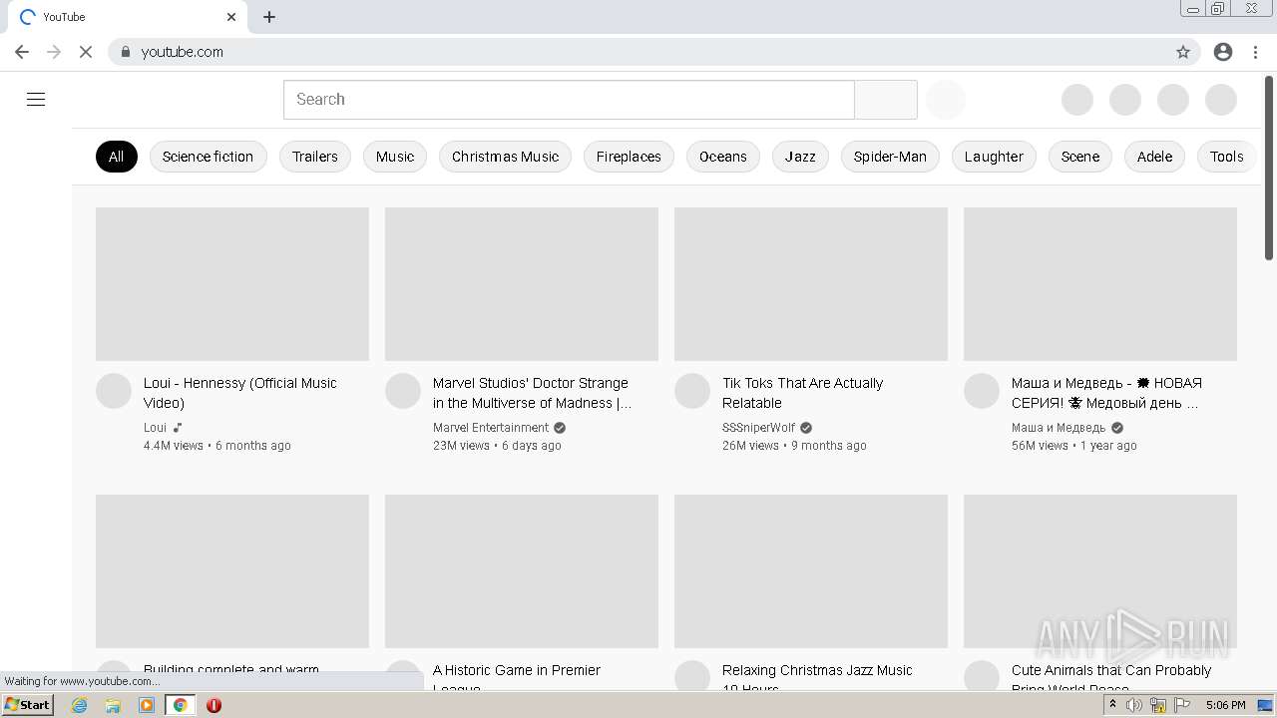The width and height of the screenshot is (1277, 718).
Task: Select the Jazz chip
Action: (x=800, y=157)
